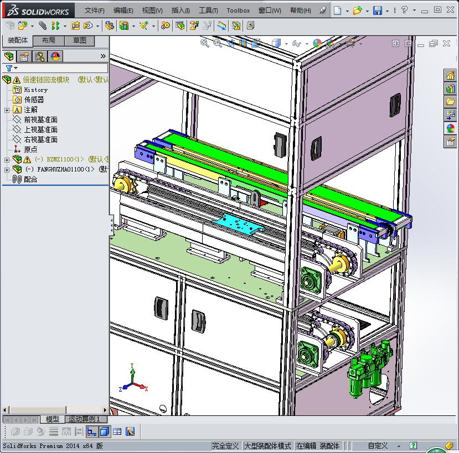Open the ConfigurationManager tab icon
This screenshot has width=459, height=453.
pos(39,56)
